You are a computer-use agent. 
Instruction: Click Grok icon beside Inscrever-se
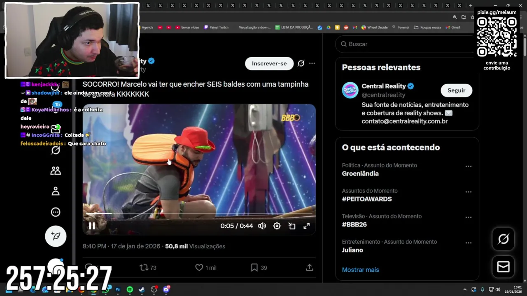301,63
